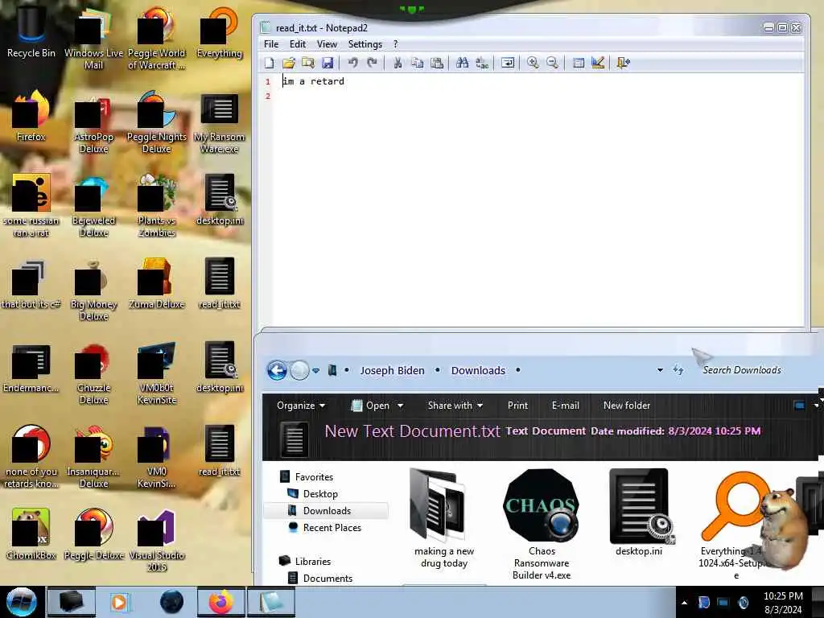Click Print in Explorer toolbar
Image resolution: width=824 pixels, height=618 pixels.
pos(517,406)
